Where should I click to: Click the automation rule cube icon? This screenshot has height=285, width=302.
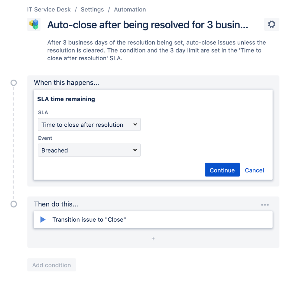(34, 24)
